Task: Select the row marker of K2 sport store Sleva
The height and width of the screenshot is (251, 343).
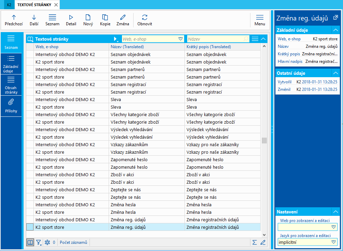Action: [30, 107]
